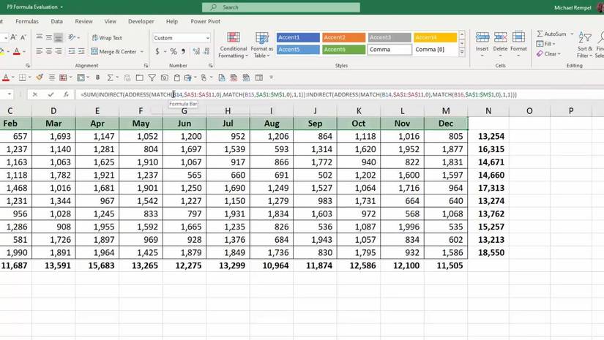Screen dimensions: 604x340
Task: Apply the Accent2 orange cell style
Action: tap(343, 37)
